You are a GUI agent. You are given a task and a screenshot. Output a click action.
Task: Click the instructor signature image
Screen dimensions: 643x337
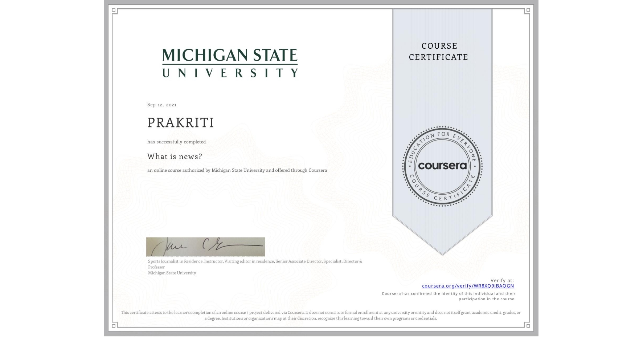205,247
